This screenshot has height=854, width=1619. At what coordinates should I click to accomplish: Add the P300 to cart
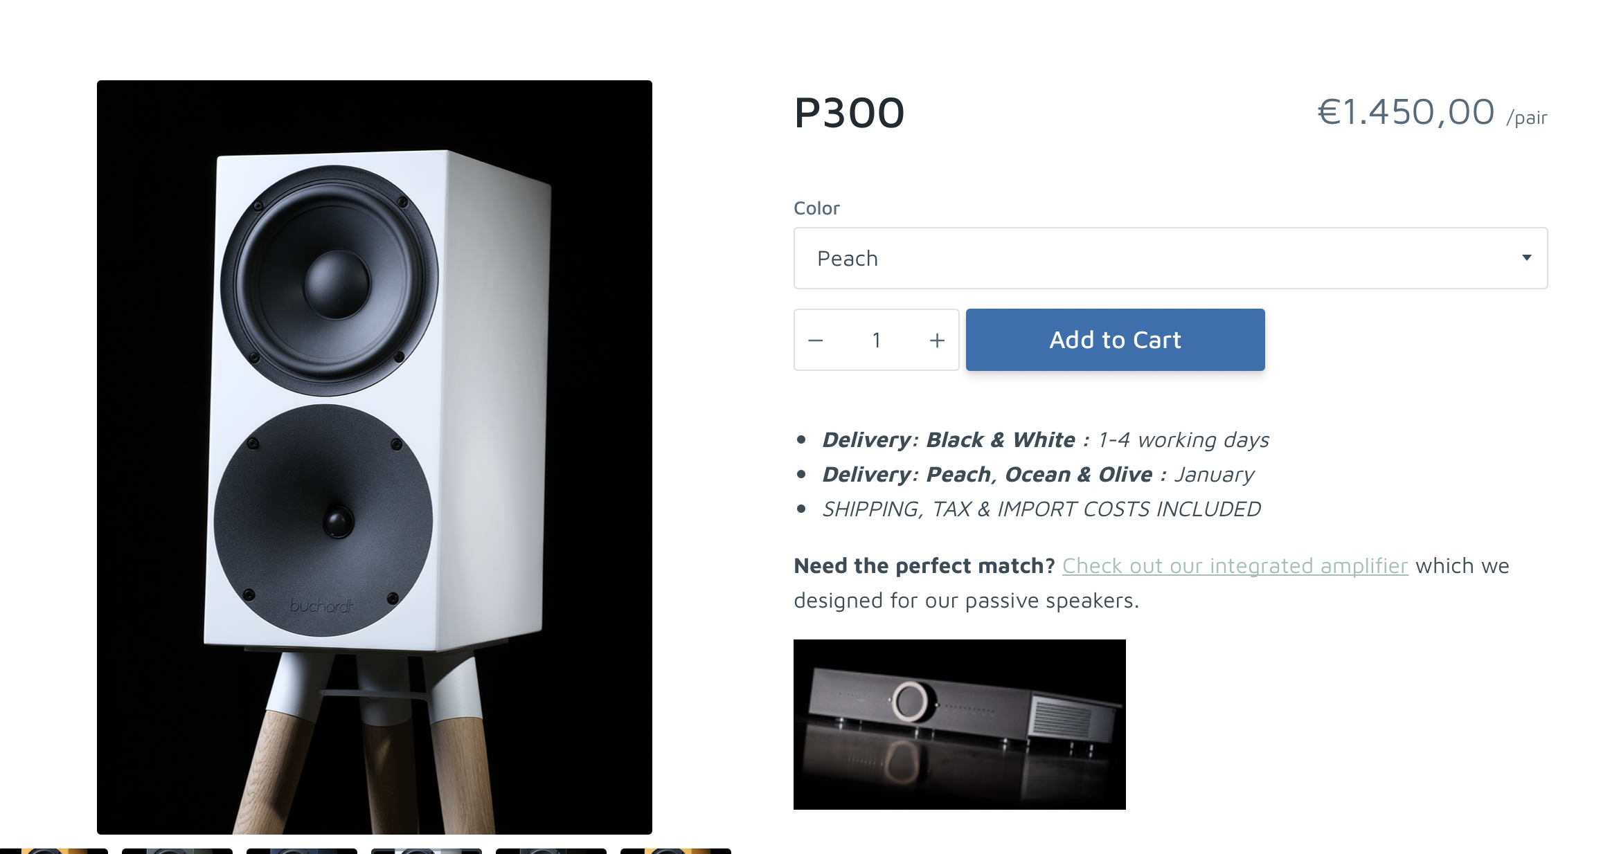click(x=1115, y=340)
